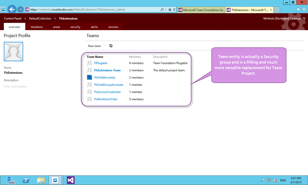
Task: Open TfPlugable team link
Action: [x=100, y=63]
